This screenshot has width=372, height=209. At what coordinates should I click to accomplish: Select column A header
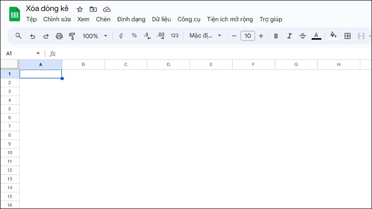coord(40,65)
